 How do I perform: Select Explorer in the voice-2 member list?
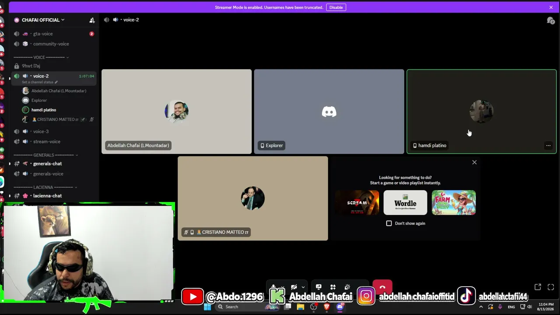point(58,100)
